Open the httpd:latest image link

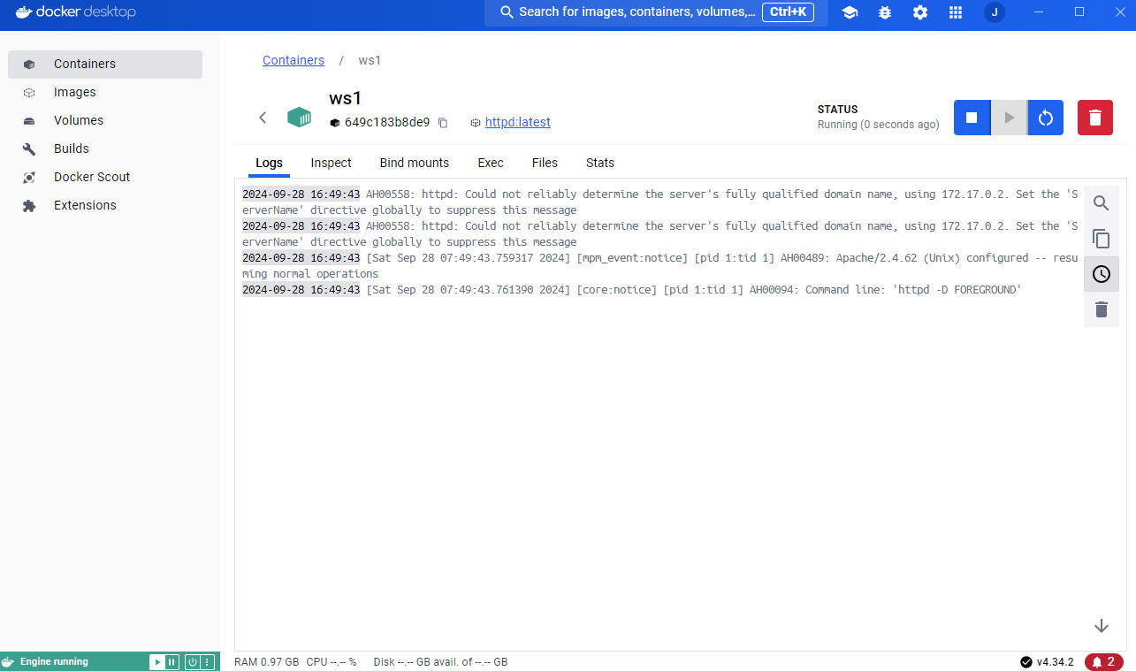518,122
